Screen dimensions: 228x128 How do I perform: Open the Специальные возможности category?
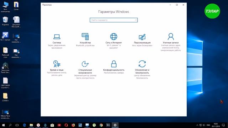pyautogui.click(x=85, y=70)
